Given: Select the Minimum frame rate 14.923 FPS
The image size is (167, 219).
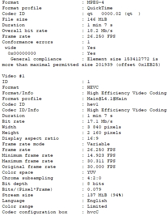Looking at the screenshot, I should click(101, 155).
